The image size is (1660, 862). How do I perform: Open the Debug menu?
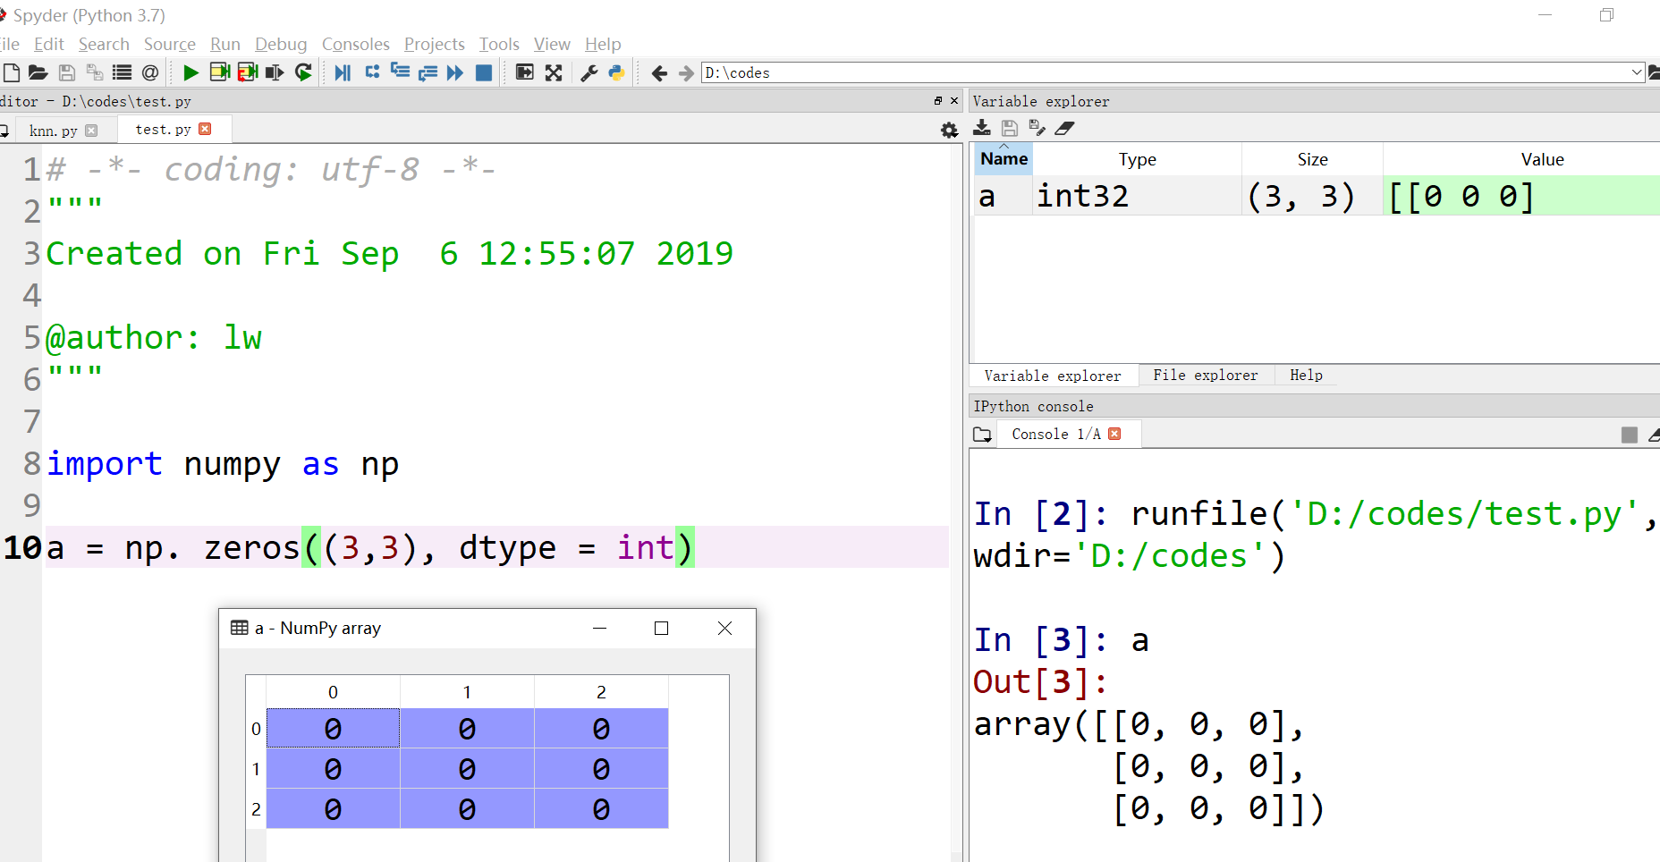[281, 44]
